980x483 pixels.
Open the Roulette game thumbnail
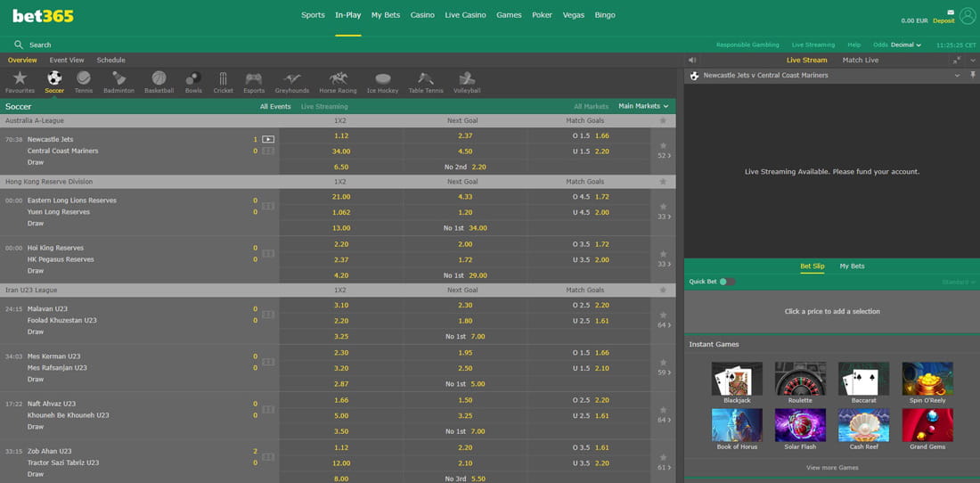800,379
